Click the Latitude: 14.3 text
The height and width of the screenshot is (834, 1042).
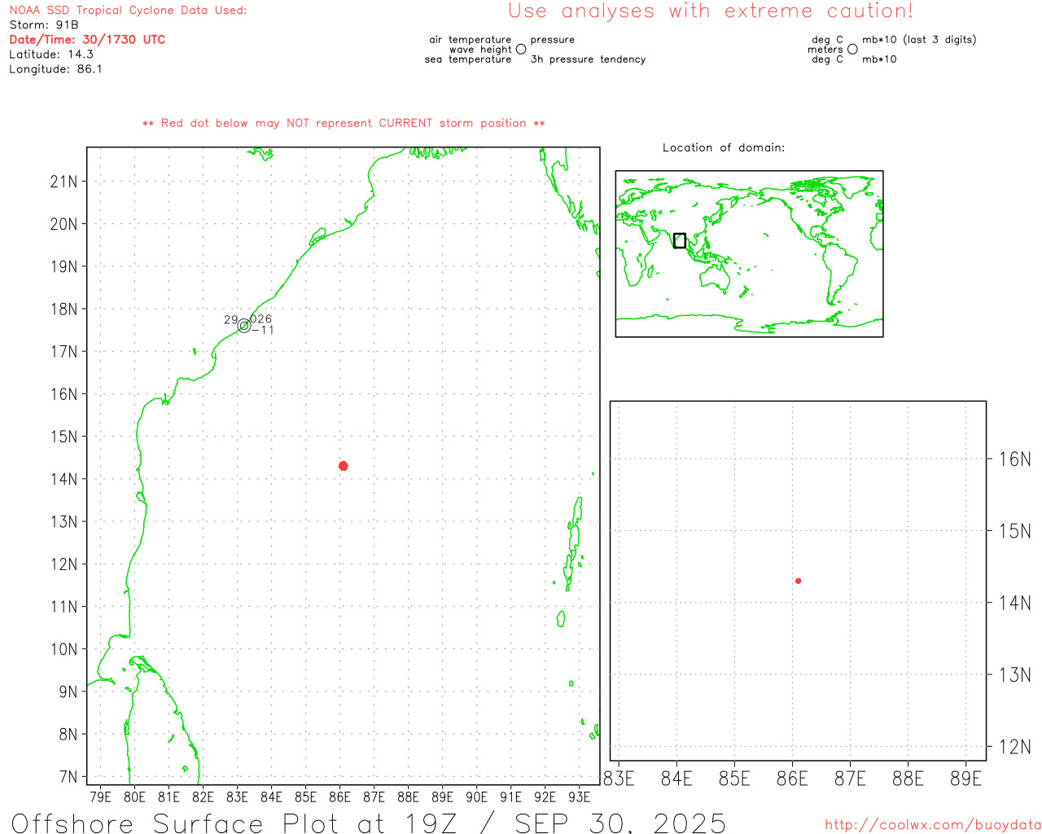(51, 55)
